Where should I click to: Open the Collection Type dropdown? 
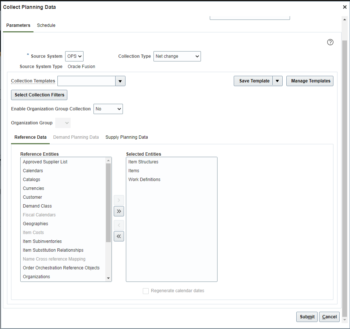(x=177, y=56)
